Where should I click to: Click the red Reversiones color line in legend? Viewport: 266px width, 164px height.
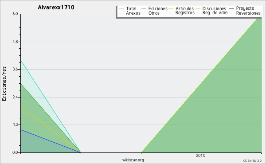tap(231, 13)
